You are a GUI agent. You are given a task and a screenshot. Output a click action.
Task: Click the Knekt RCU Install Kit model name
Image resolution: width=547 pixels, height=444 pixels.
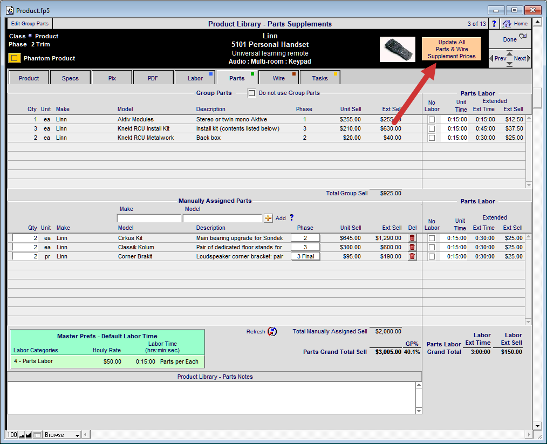[x=143, y=128]
